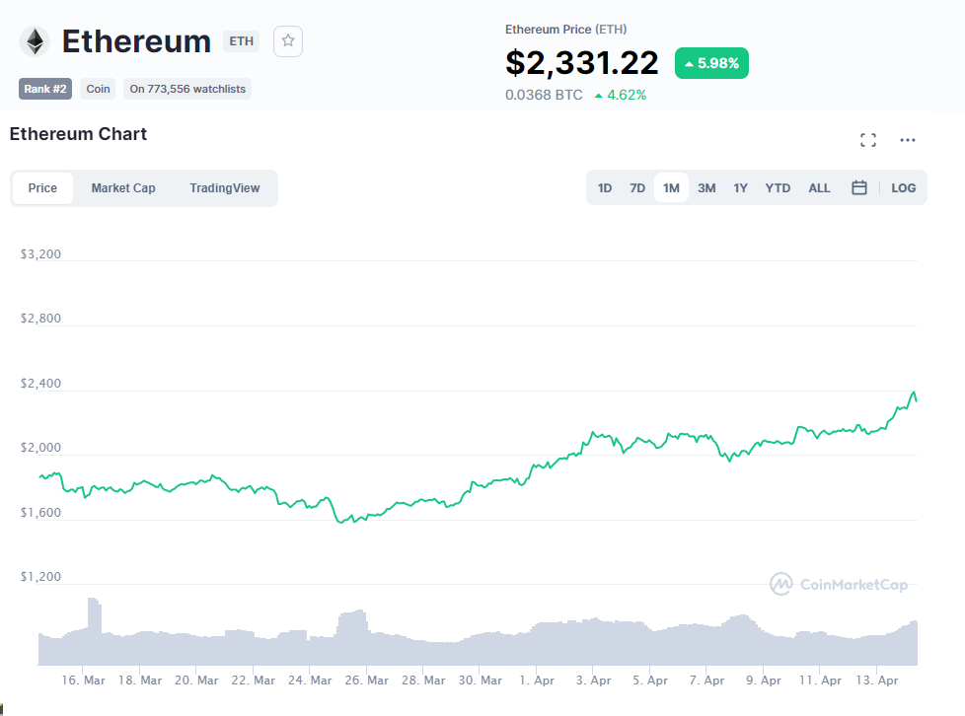Click the $2,000 axis label

pyautogui.click(x=40, y=447)
